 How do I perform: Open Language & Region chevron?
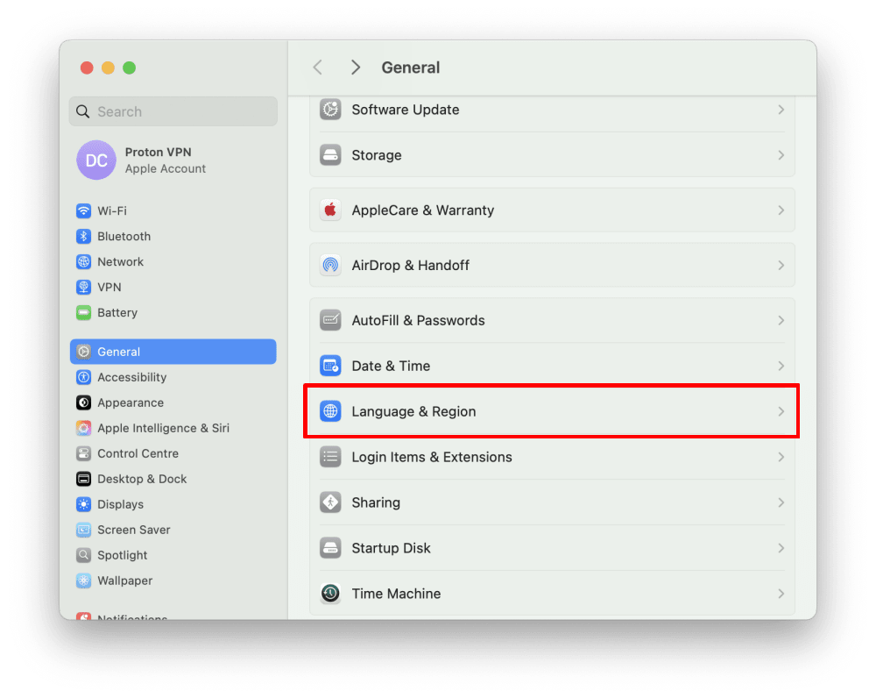point(781,411)
